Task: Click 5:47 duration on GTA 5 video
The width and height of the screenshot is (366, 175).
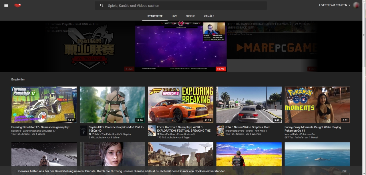Action: click(277, 120)
